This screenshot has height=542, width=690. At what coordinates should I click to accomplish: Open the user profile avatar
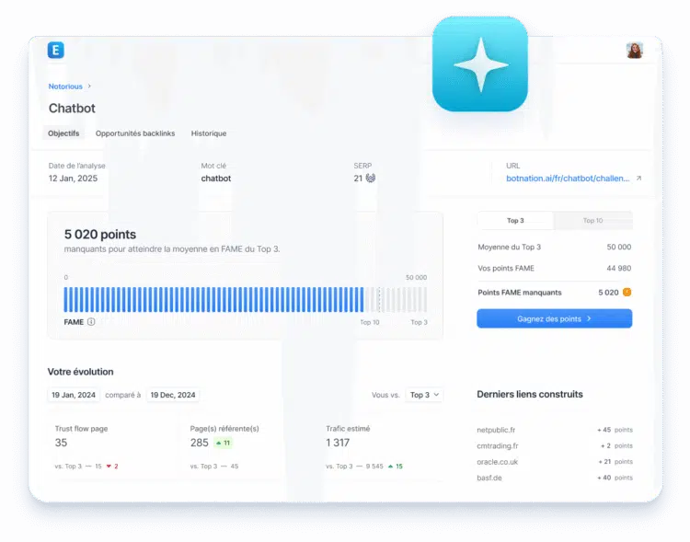click(634, 51)
